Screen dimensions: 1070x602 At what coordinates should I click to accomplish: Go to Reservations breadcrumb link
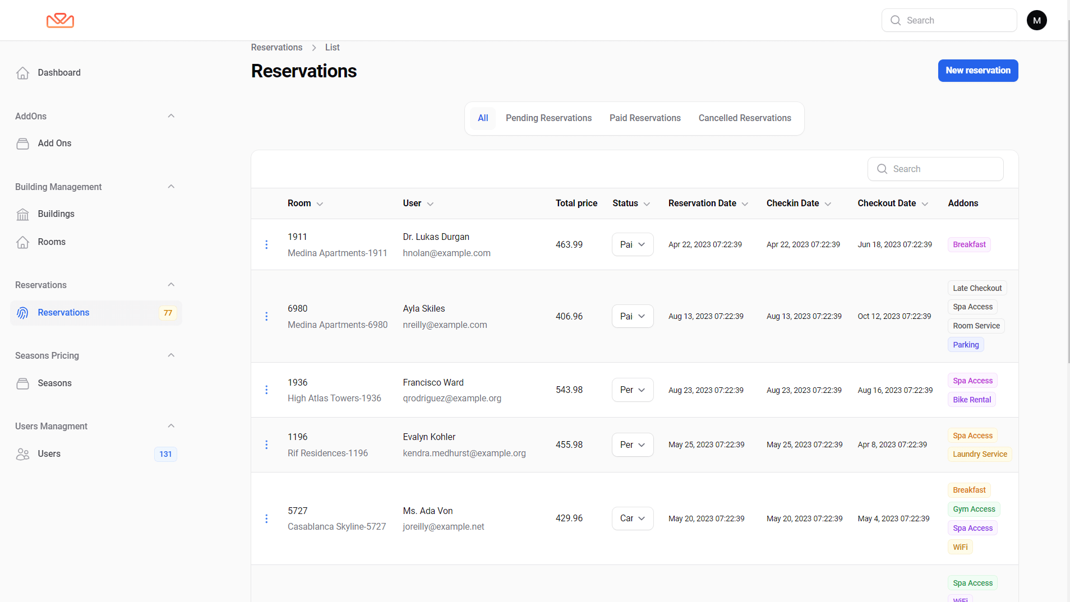pos(276,48)
